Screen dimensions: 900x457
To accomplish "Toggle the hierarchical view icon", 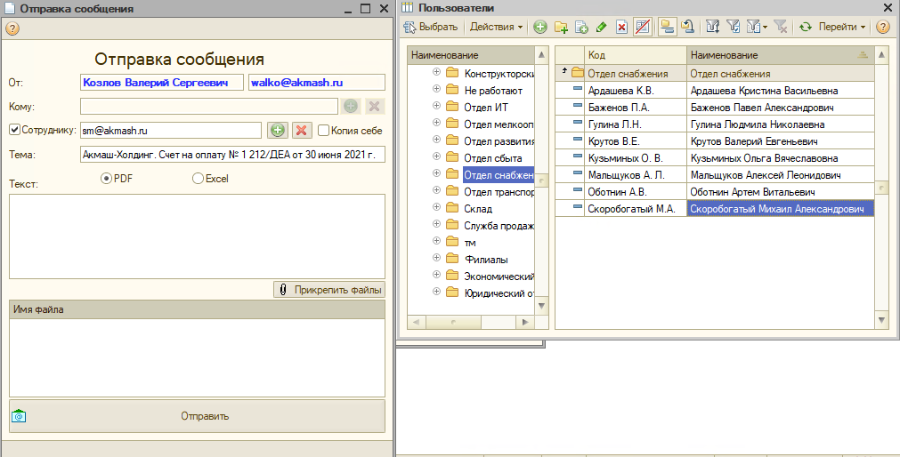I will [x=667, y=27].
